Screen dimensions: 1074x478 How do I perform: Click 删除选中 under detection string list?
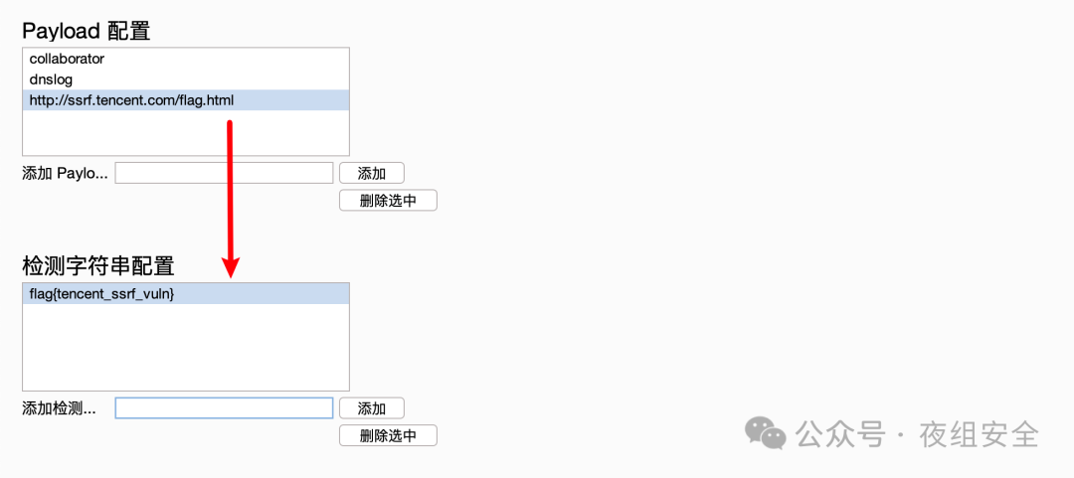(x=387, y=435)
